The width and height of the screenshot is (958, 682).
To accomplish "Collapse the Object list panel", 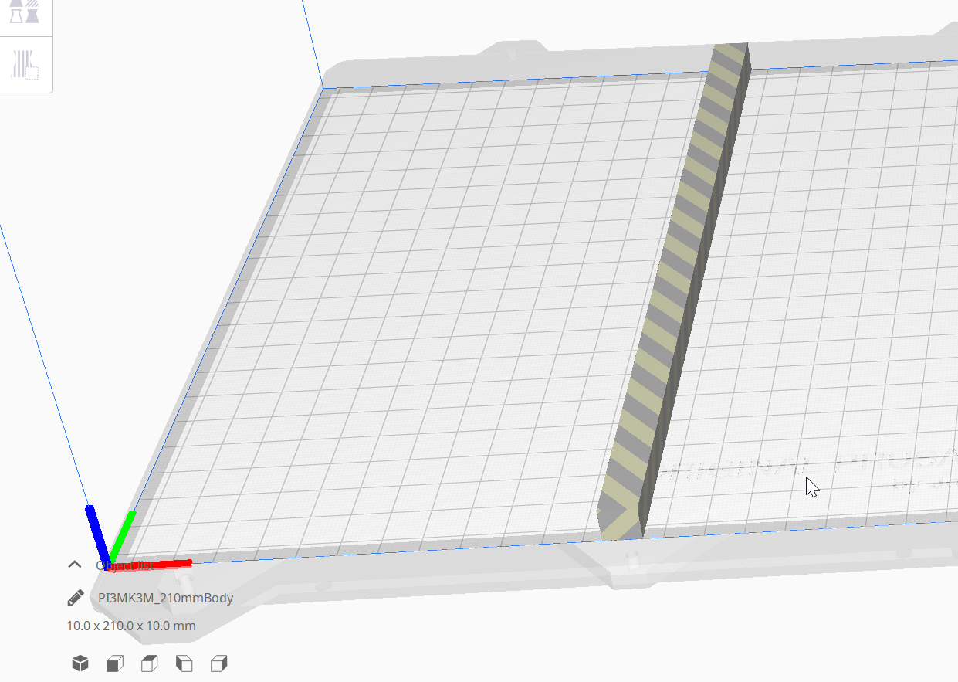I will (74, 564).
